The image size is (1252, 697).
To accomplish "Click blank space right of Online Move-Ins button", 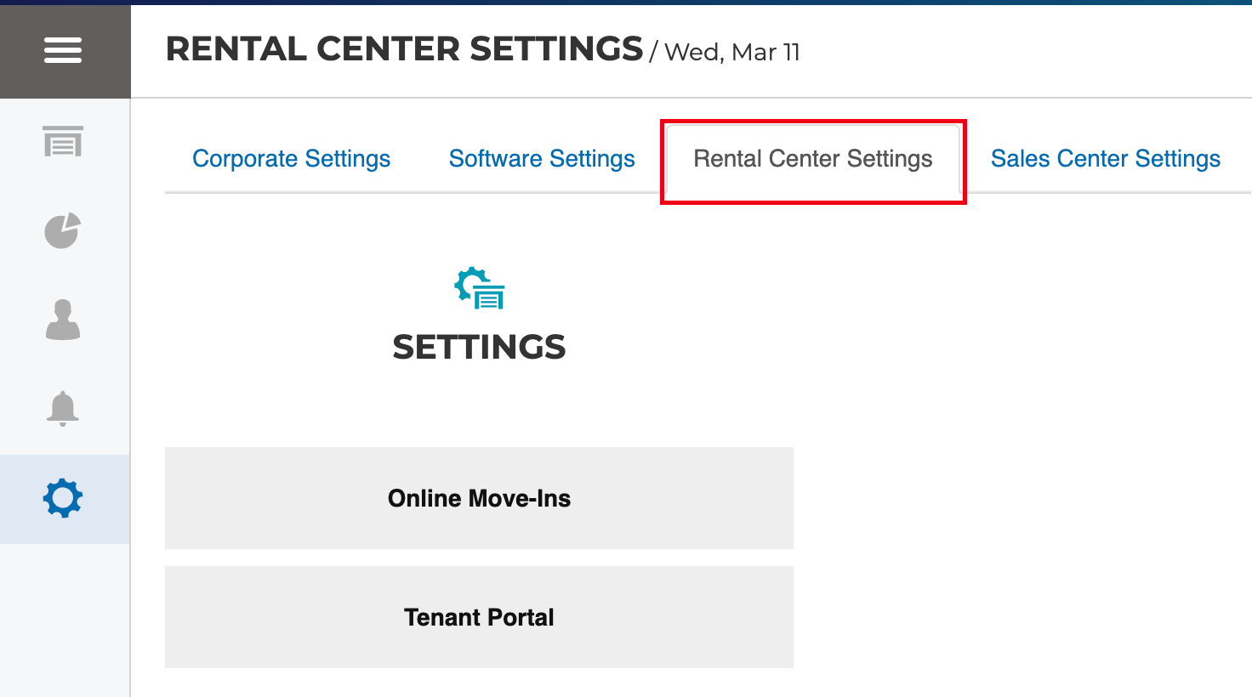I will pyautogui.click(x=1021, y=498).
